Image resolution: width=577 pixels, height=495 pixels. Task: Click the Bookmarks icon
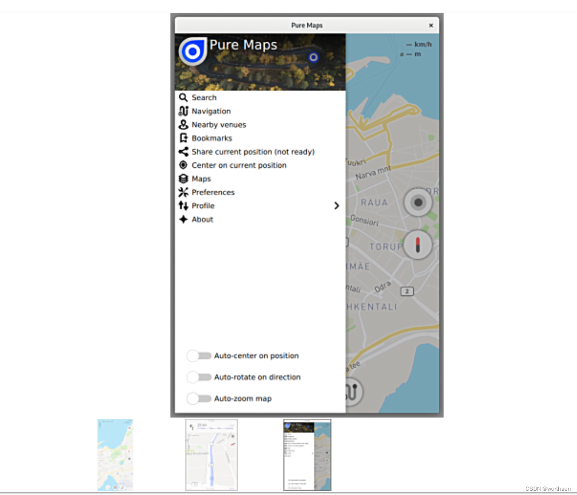(x=183, y=138)
